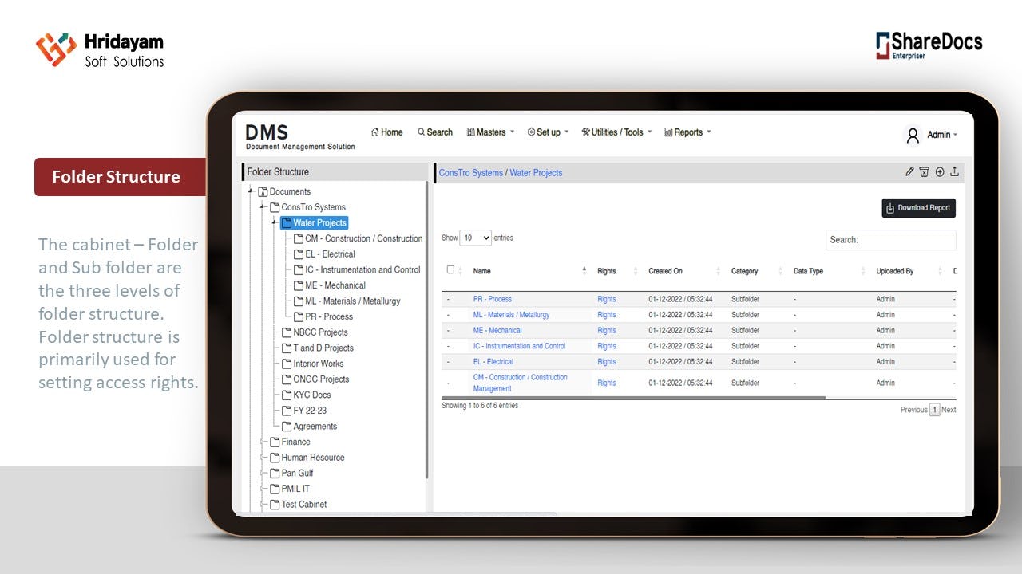Check the checkbox for the PR - Process row
Image resolution: width=1022 pixels, height=574 pixels.
pyautogui.click(x=448, y=299)
